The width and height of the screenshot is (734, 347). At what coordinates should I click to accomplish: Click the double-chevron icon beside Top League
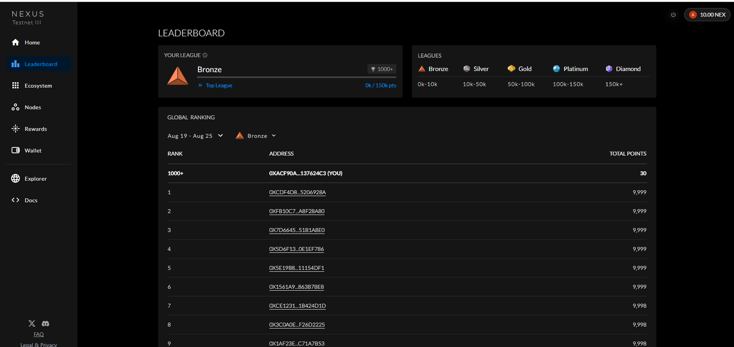[200, 86]
